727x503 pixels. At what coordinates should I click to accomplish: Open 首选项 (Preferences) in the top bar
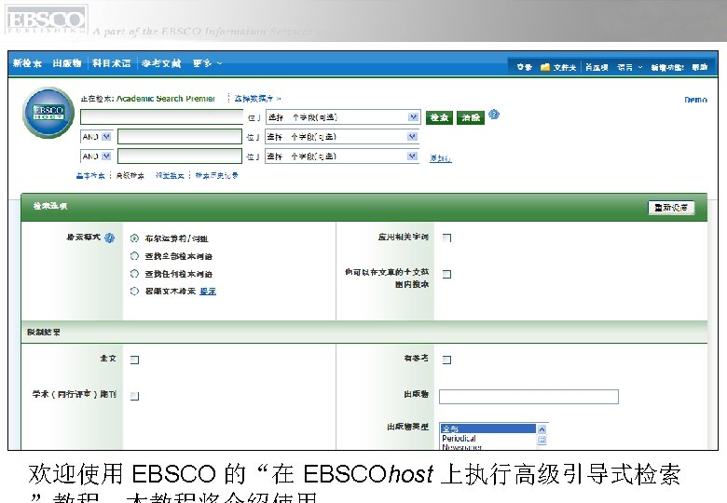[x=597, y=67]
